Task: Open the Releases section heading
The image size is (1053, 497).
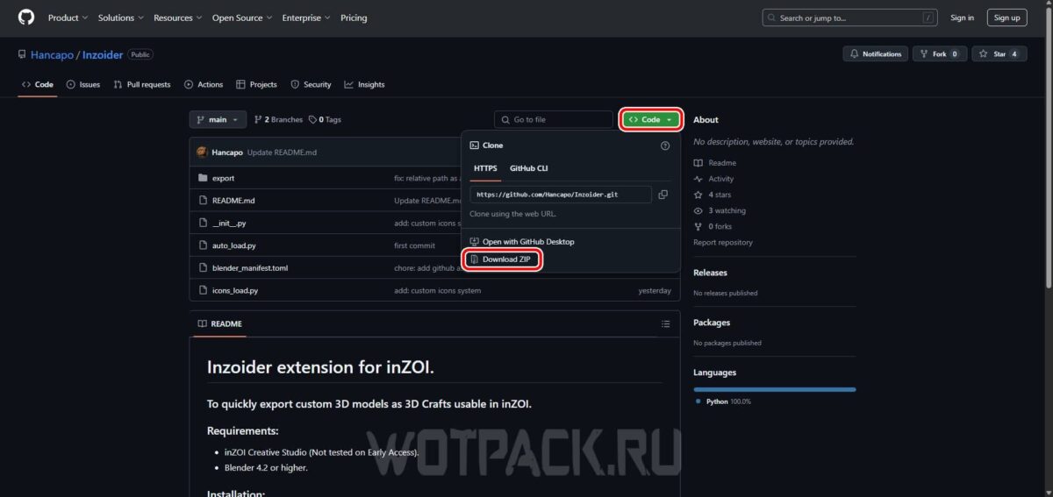Action: pos(710,273)
